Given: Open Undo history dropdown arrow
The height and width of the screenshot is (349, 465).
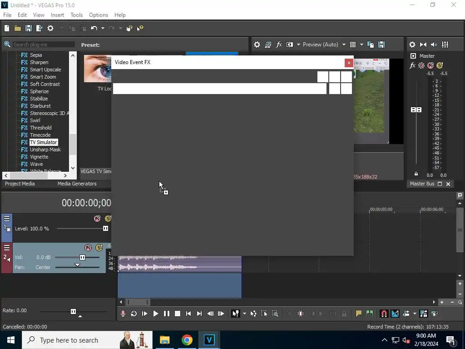Looking at the screenshot, I should 103,28.
